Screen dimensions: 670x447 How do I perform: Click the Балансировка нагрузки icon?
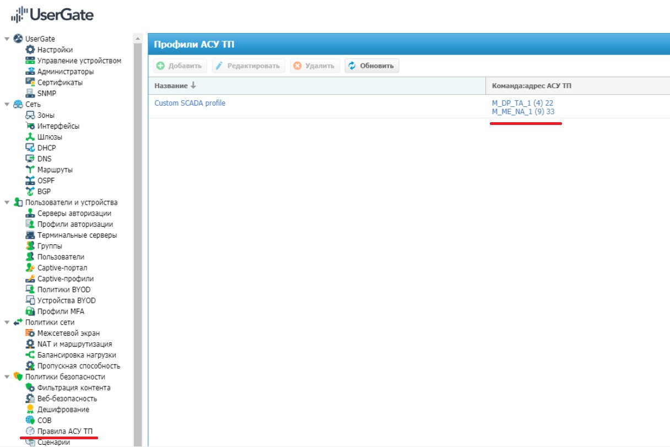point(30,355)
